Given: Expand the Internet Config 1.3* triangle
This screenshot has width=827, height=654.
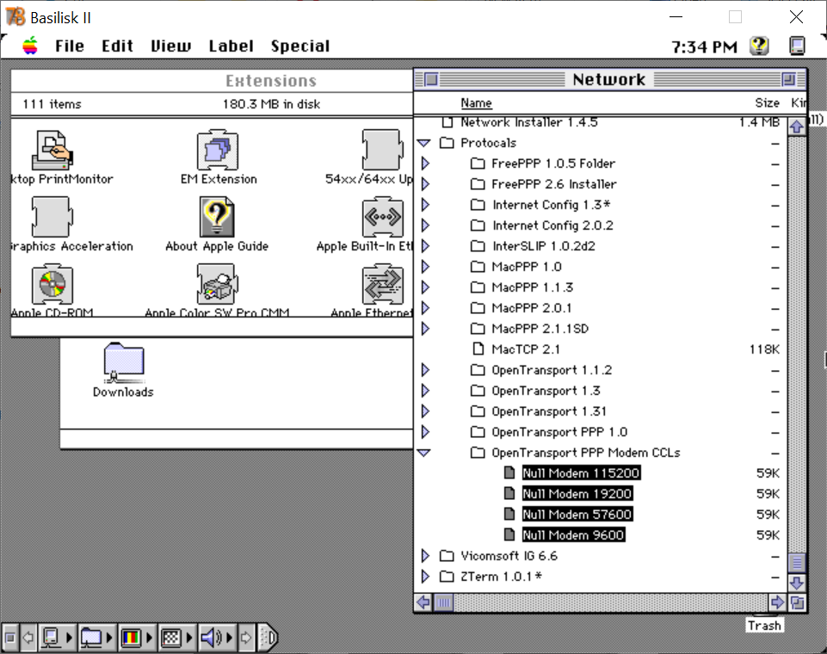Looking at the screenshot, I should [426, 205].
